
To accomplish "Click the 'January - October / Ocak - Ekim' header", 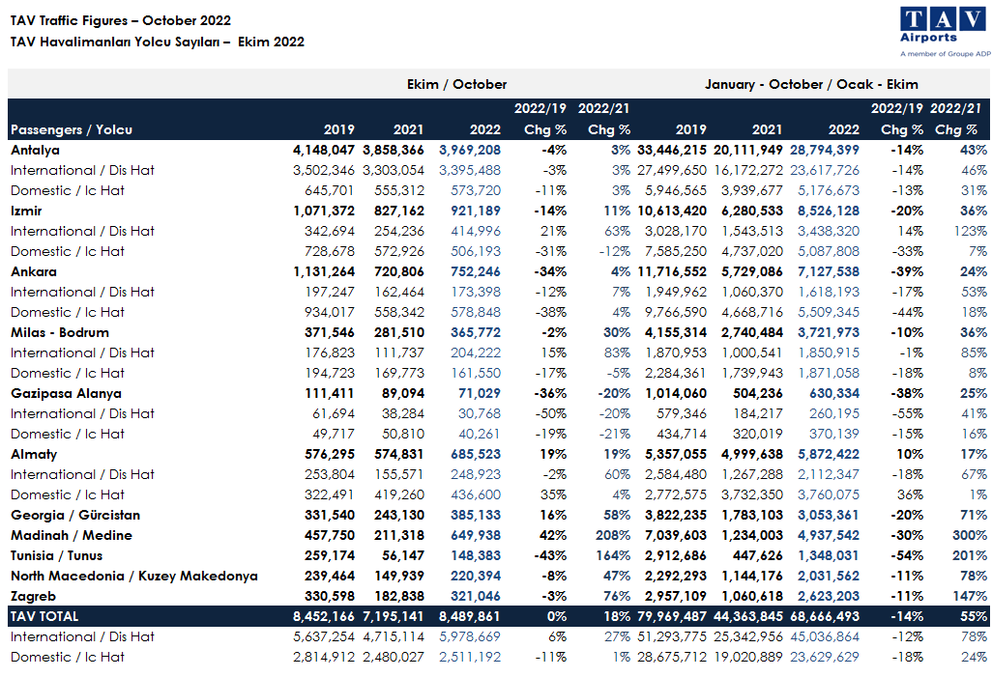I will 812,84.
